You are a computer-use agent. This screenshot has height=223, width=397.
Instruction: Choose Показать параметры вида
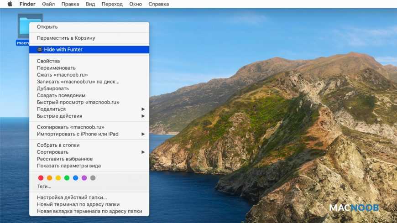tap(68, 166)
